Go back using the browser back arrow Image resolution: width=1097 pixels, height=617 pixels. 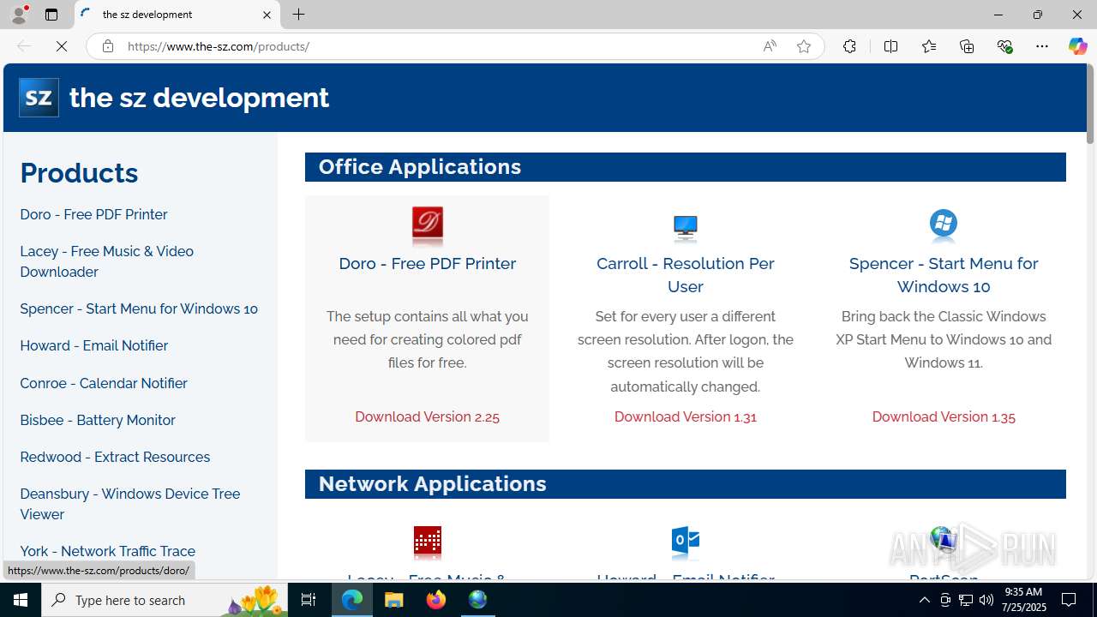pos(24,46)
